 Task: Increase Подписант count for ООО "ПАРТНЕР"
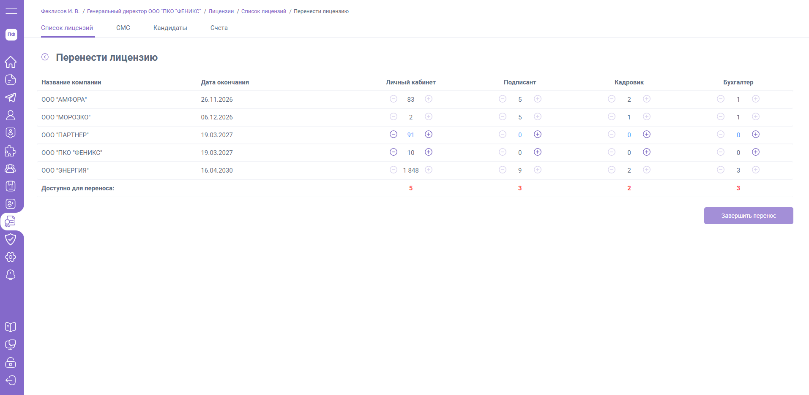click(537, 134)
